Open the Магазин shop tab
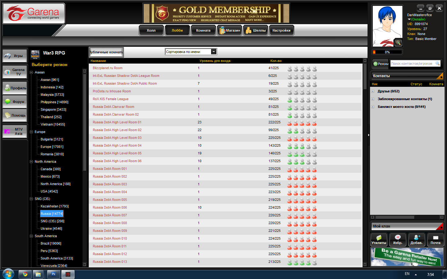 [230, 30]
